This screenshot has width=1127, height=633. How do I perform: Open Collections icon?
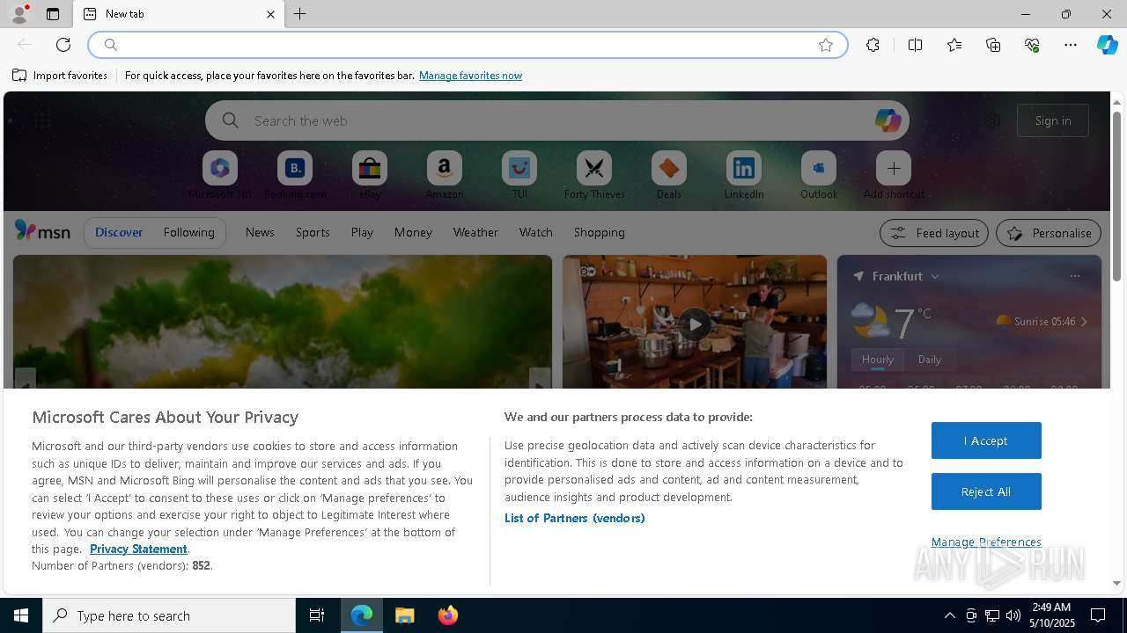pyautogui.click(x=993, y=45)
